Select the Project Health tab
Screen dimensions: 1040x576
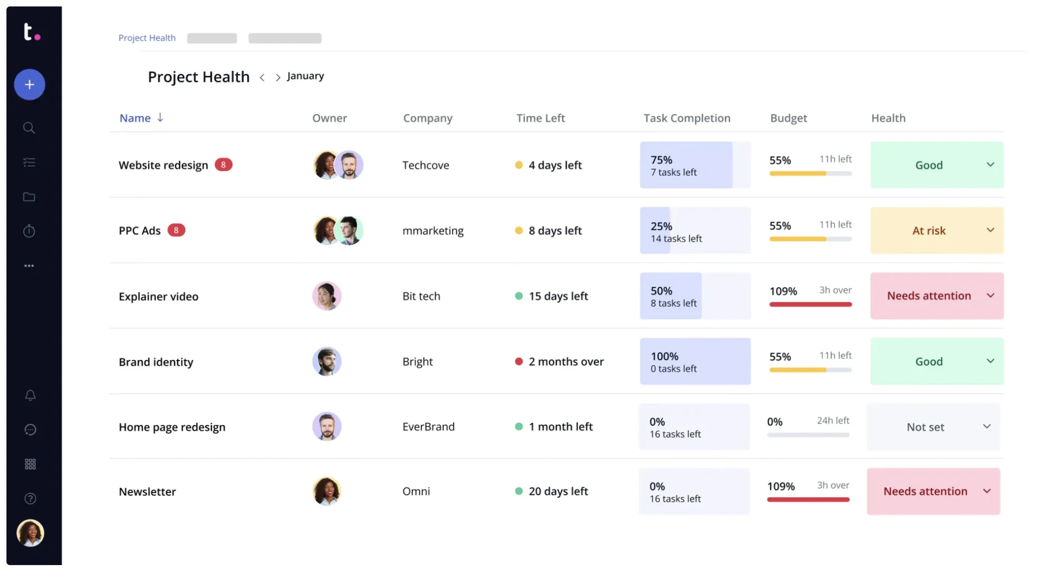(x=147, y=38)
